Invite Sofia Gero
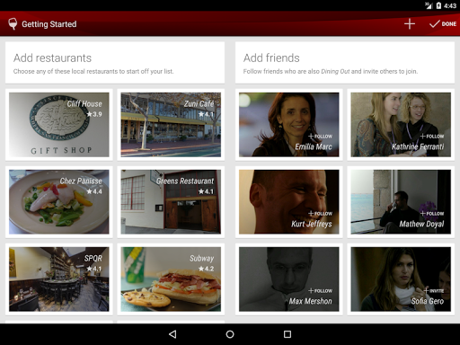The image size is (460, 345). click(x=434, y=291)
